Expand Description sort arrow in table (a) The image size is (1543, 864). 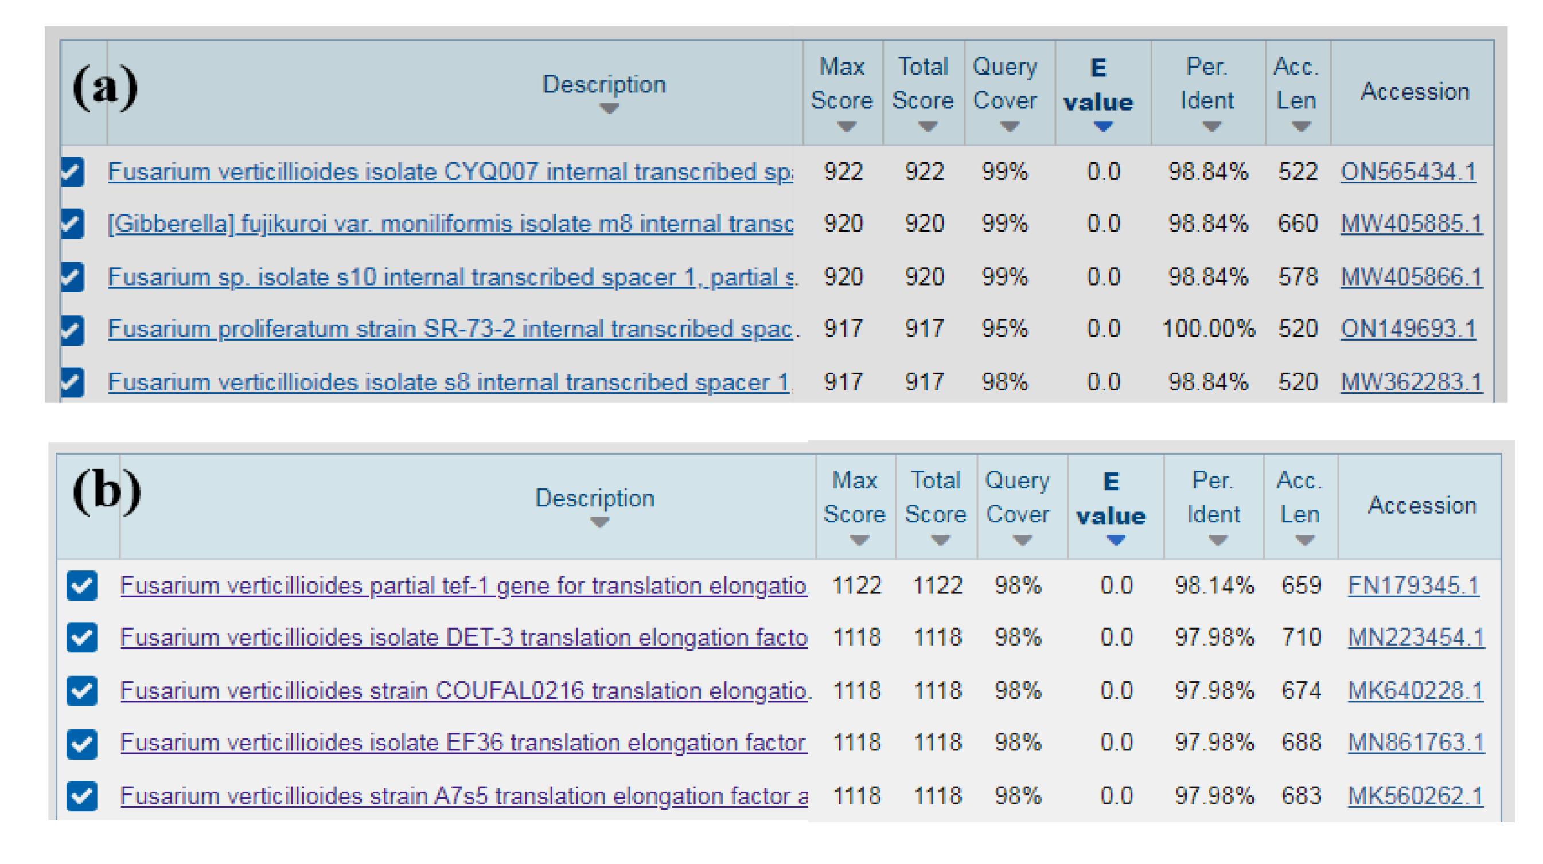click(609, 109)
